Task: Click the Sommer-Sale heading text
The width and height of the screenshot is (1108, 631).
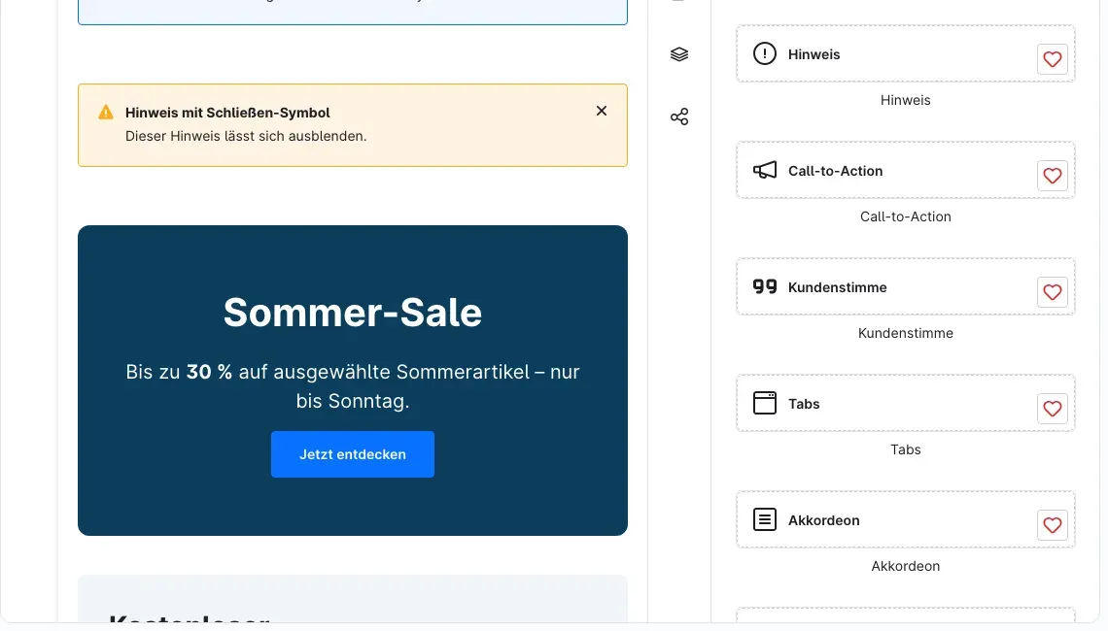Action: coord(353,313)
